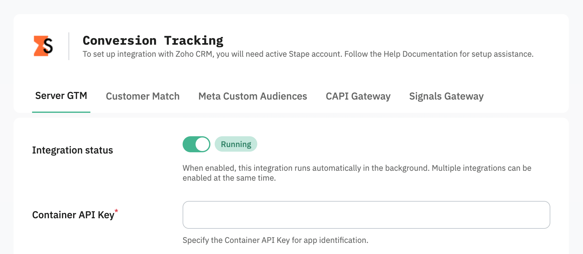Disable the Integration status toggle
Image resolution: width=583 pixels, height=254 pixels.
[196, 144]
